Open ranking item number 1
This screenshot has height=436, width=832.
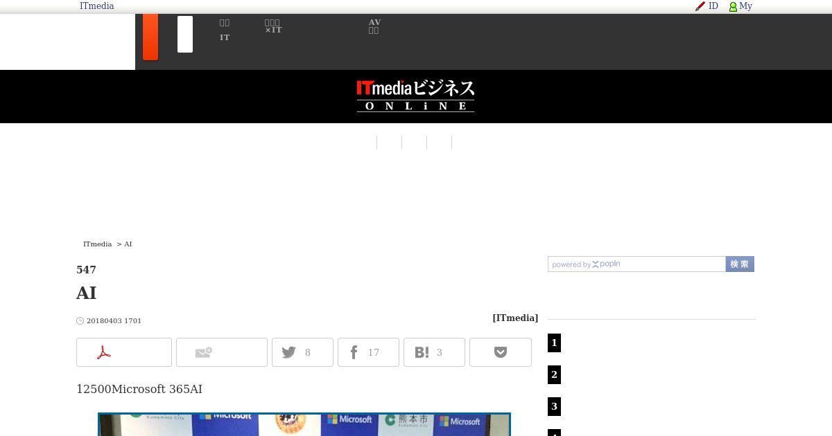(554, 343)
